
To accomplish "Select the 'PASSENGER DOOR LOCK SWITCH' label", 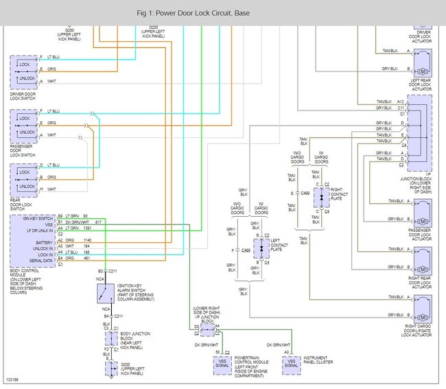I will (x=23, y=150).
